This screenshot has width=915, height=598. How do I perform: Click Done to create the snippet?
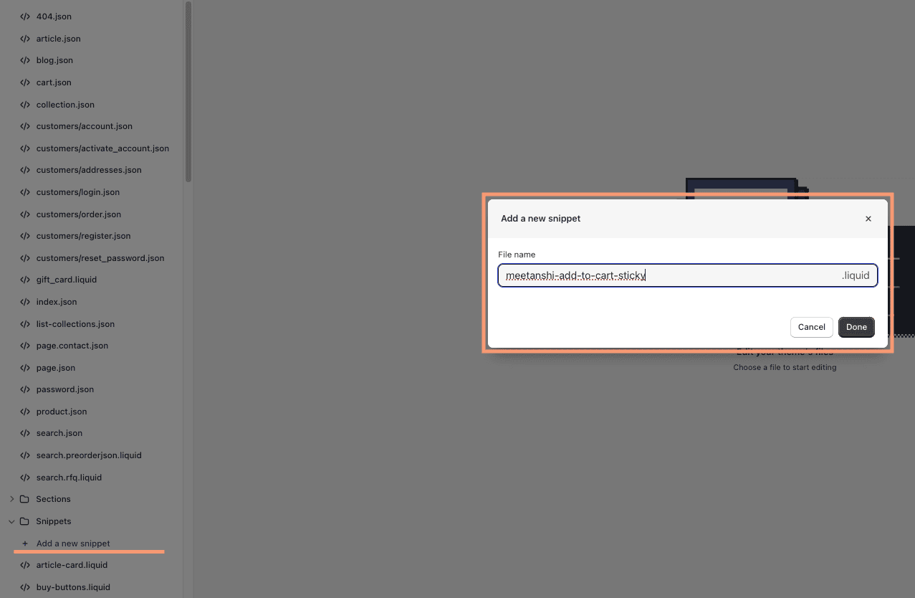[x=856, y=327]
